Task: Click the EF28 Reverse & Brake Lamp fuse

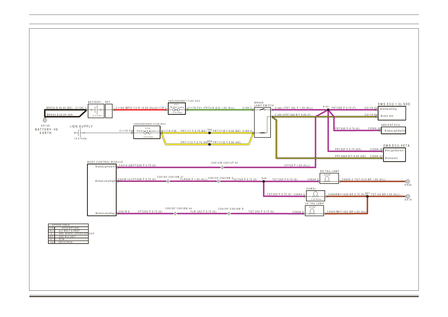Action: coord(147,132)
